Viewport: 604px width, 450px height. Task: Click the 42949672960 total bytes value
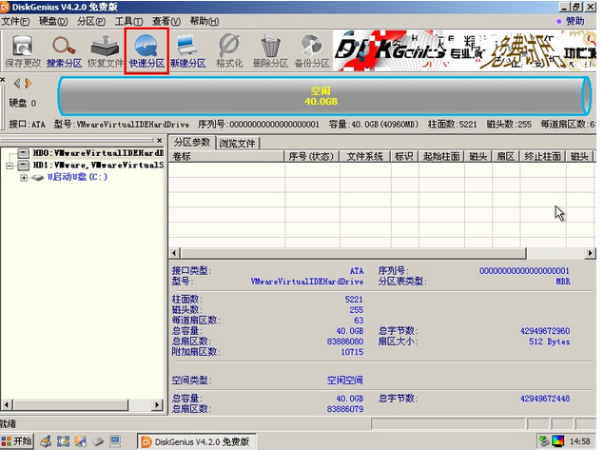(x=545, y=331)
